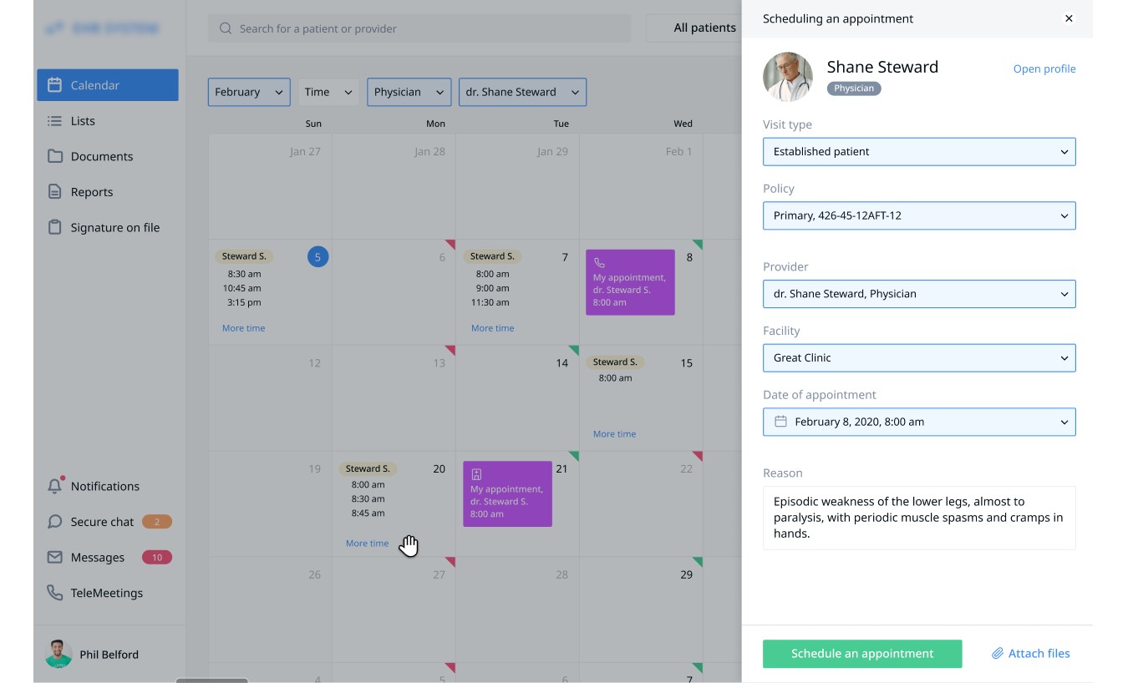
Task: Click Schedule an appointment button
Action: (x=862, y=654)
